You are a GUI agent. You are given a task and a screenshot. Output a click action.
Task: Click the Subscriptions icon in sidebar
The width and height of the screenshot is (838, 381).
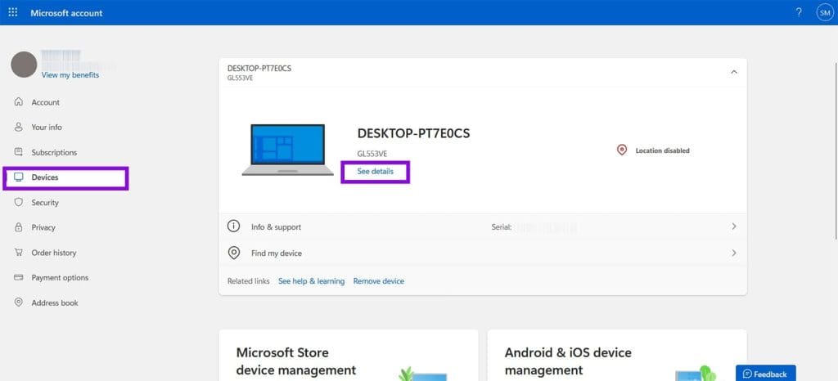(19, 152)
